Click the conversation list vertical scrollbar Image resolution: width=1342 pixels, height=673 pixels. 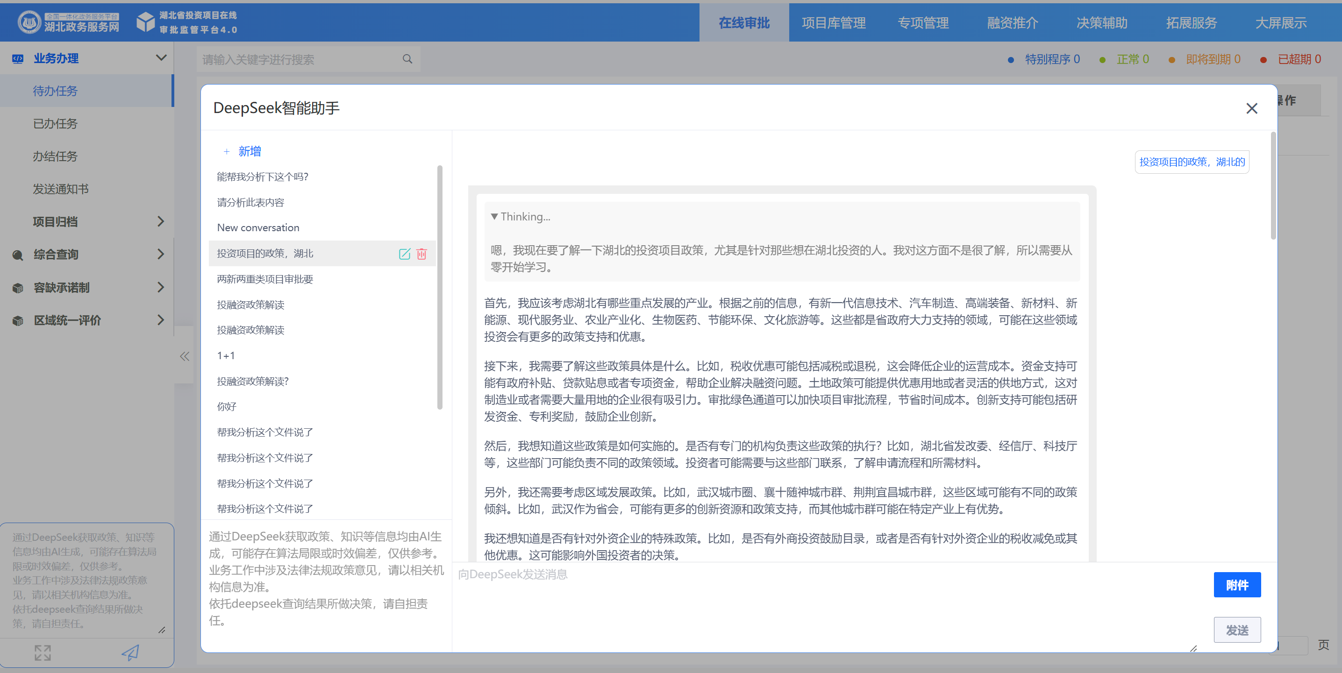click(x=440, y=288)
